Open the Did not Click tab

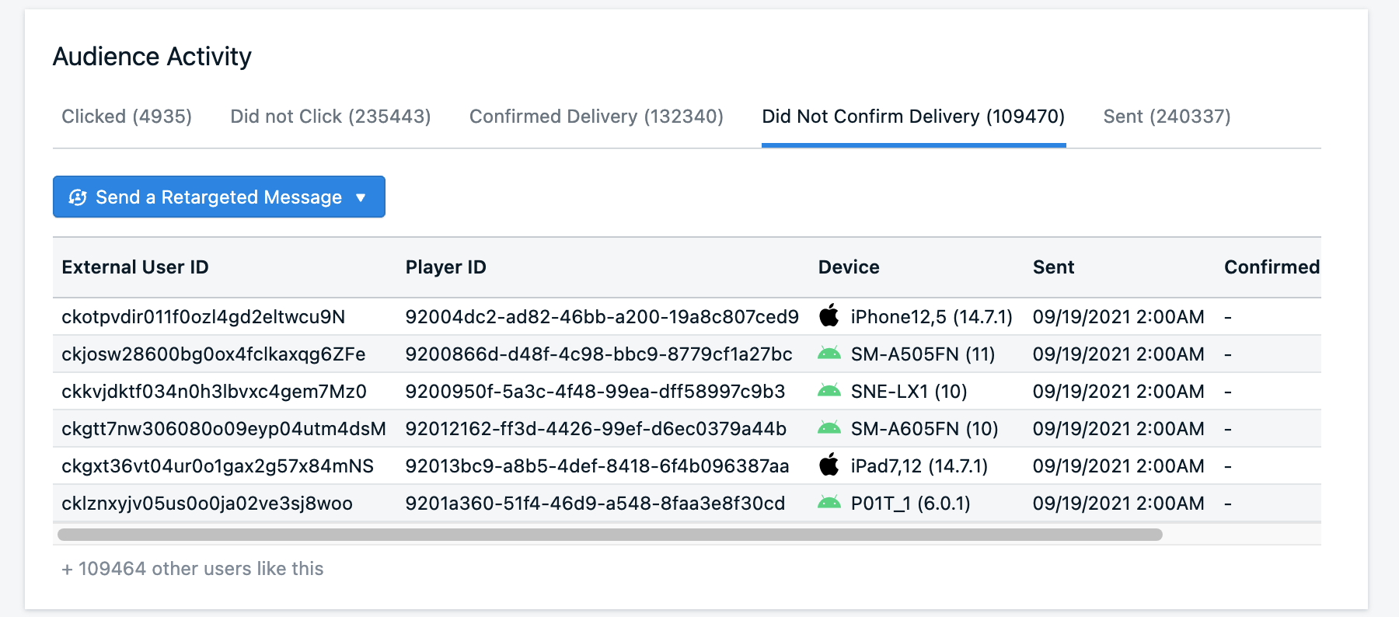[330, 117]
